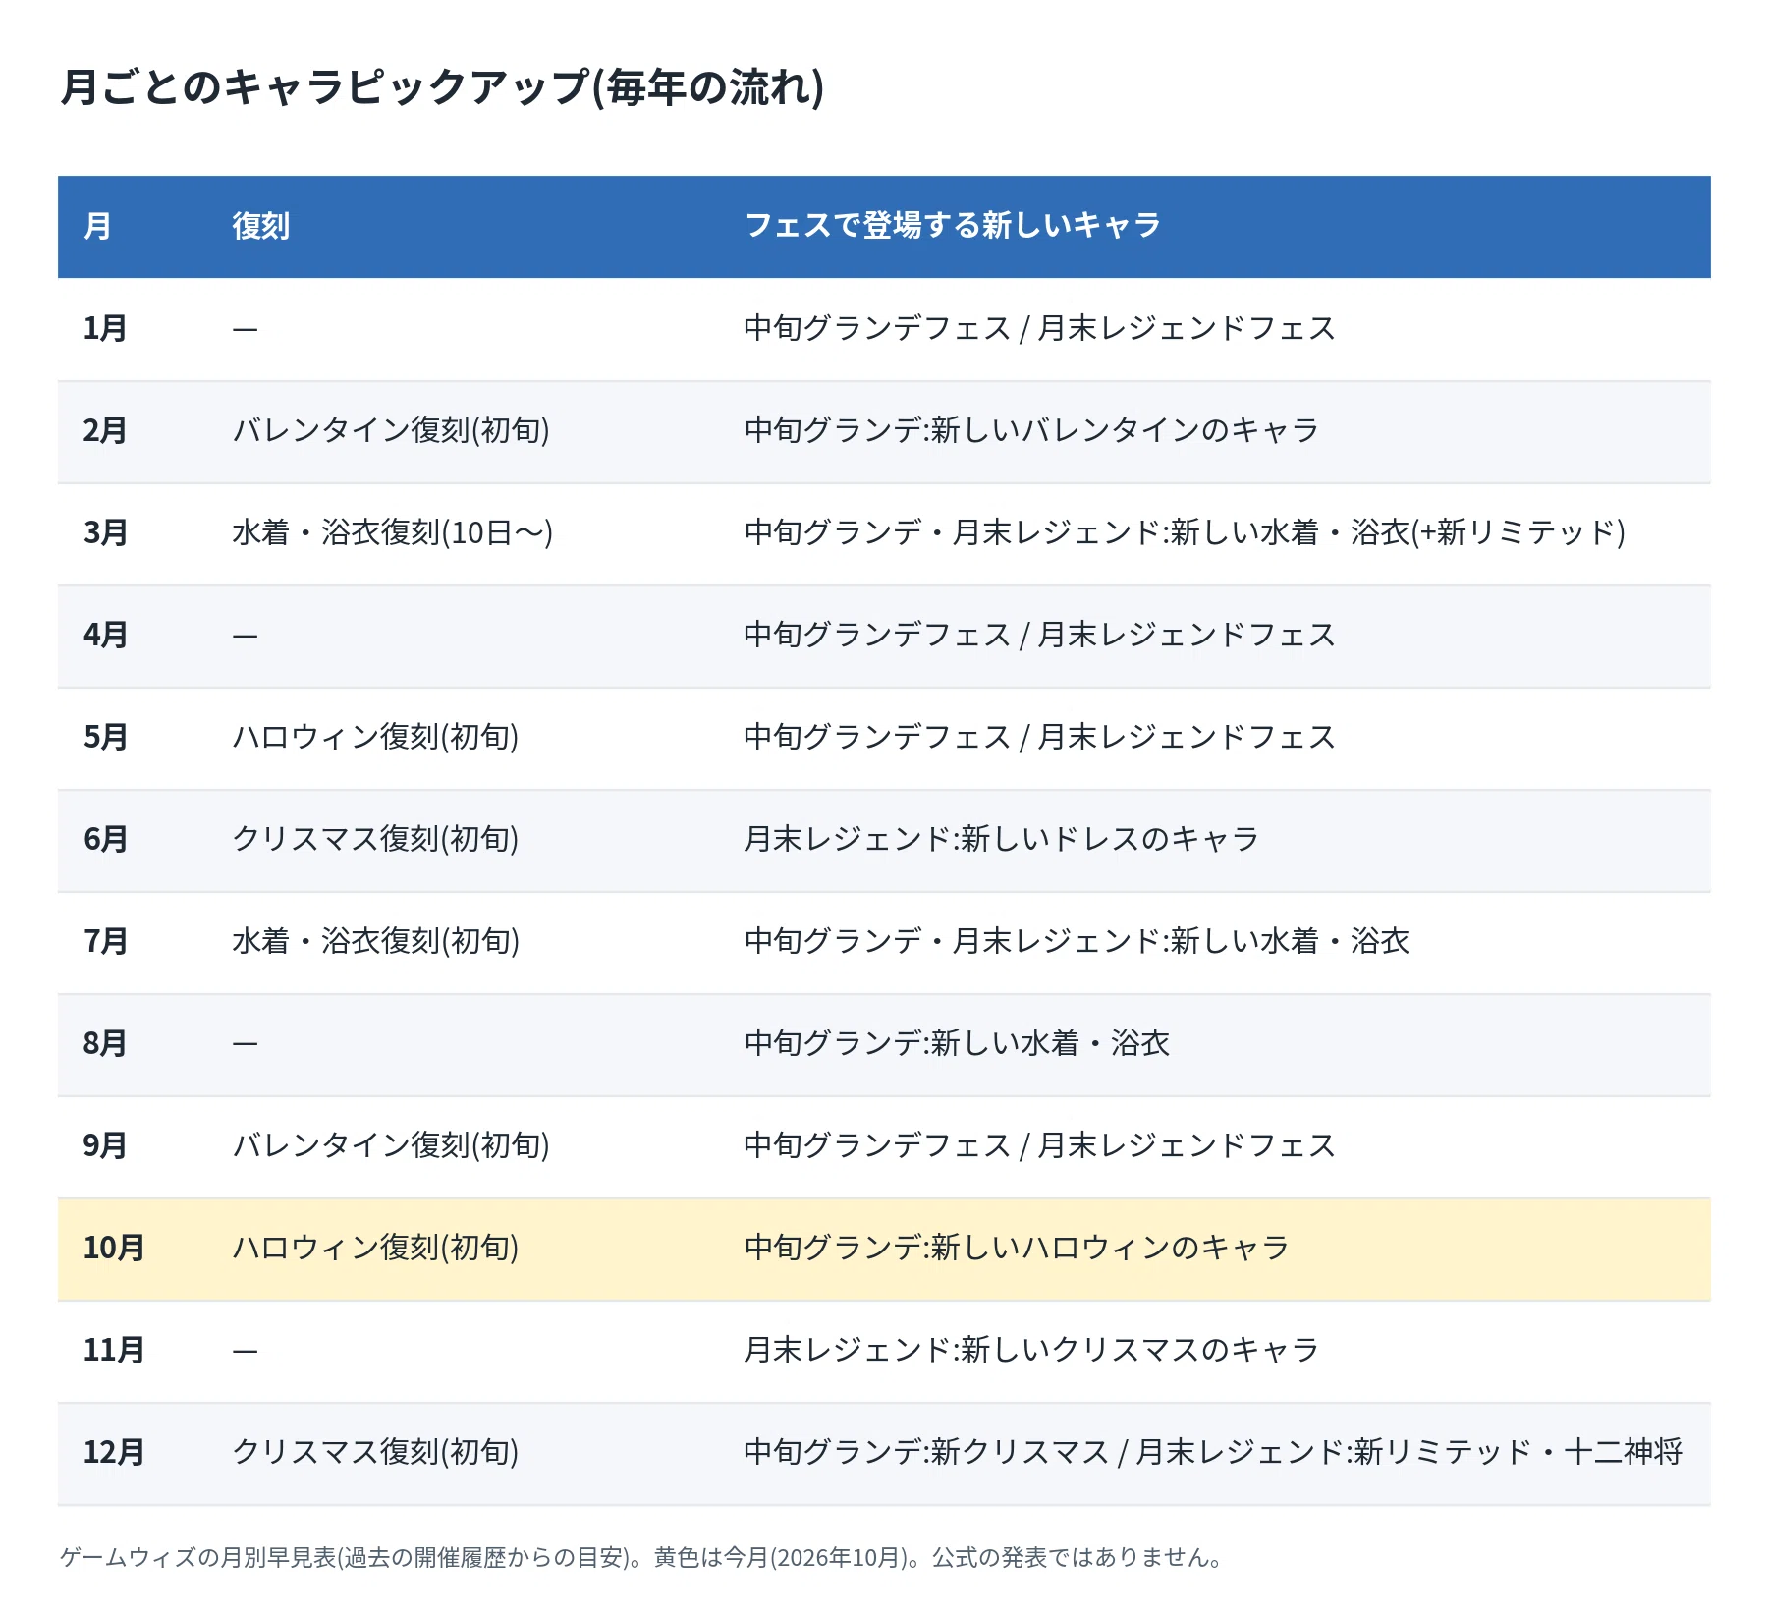Click 水着・浴衣復刻(初旬) in the 7月 row
The image size is (1768, 1613).
(x=376, y=941)
